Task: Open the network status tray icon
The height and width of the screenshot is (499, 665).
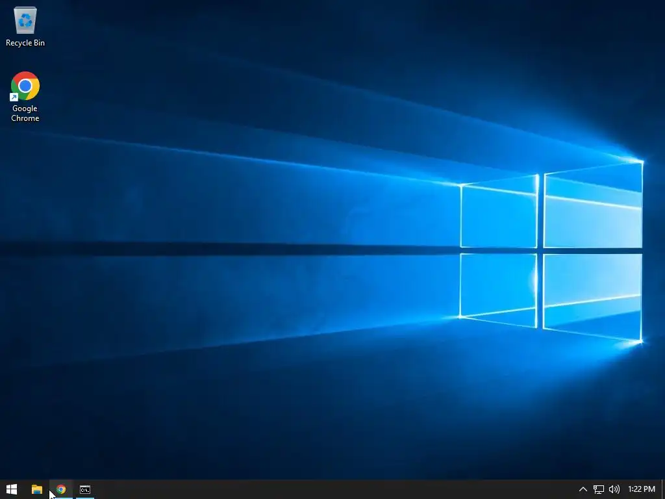Action: click(x=598, y=489)
